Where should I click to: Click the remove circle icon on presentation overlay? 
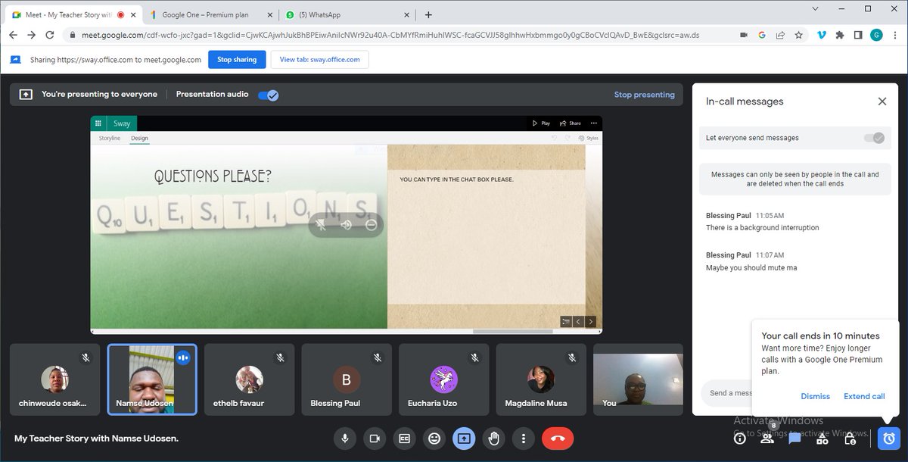[371, 225]
